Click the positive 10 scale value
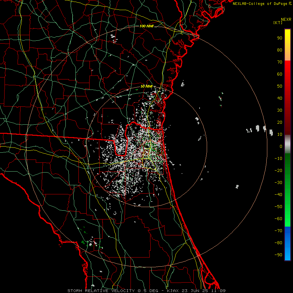This screenshot has width=293, height=293. pyautogui.click(x=280, y=134)
